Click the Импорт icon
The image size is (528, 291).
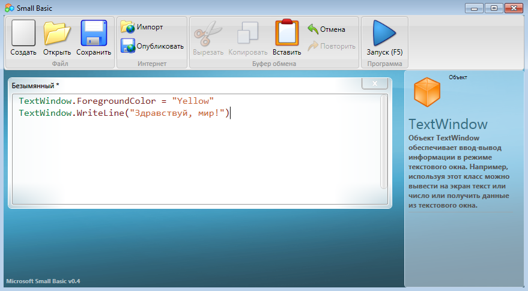[x=127, y=27]
